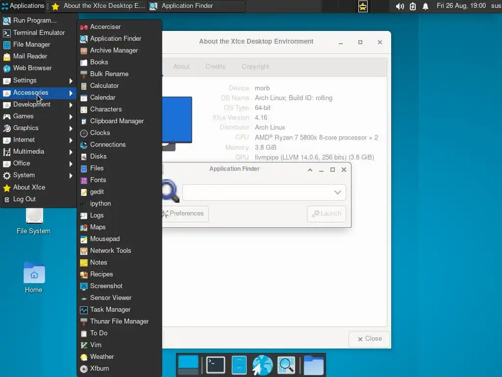This screenshot has height=377, width=502.
Task: Select the Home desktop icon
Action: [x=34, y=278]
